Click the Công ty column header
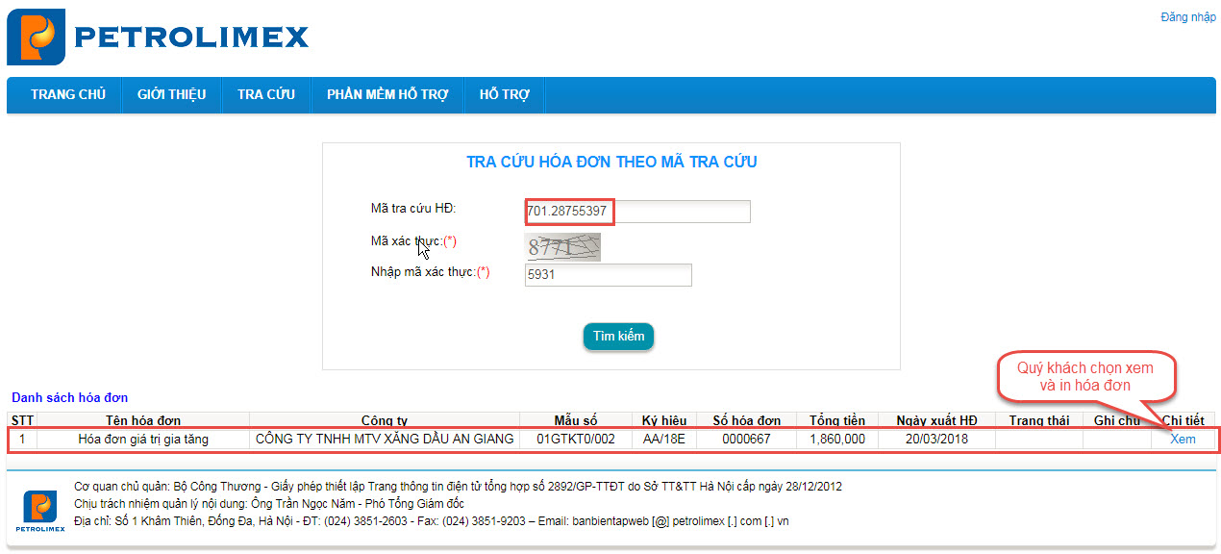 click(x=385, y=420)
